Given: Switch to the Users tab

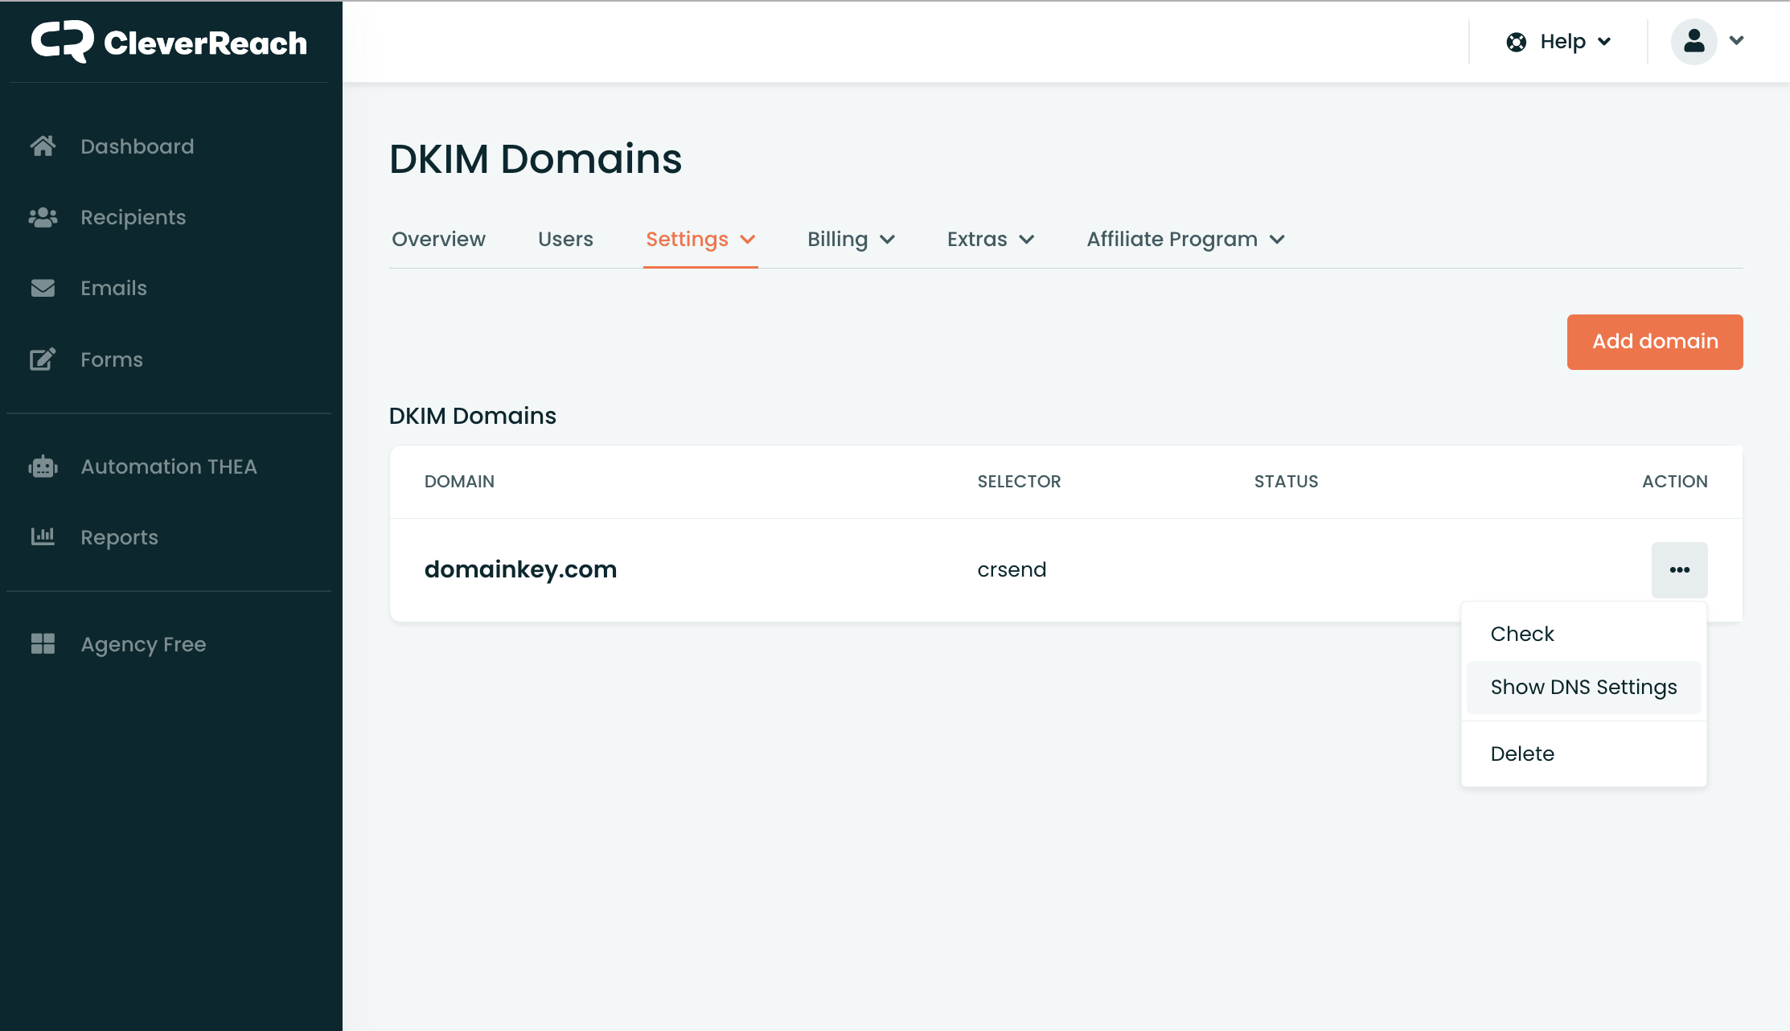Looking at the screenshot, I should click(565, 240).
